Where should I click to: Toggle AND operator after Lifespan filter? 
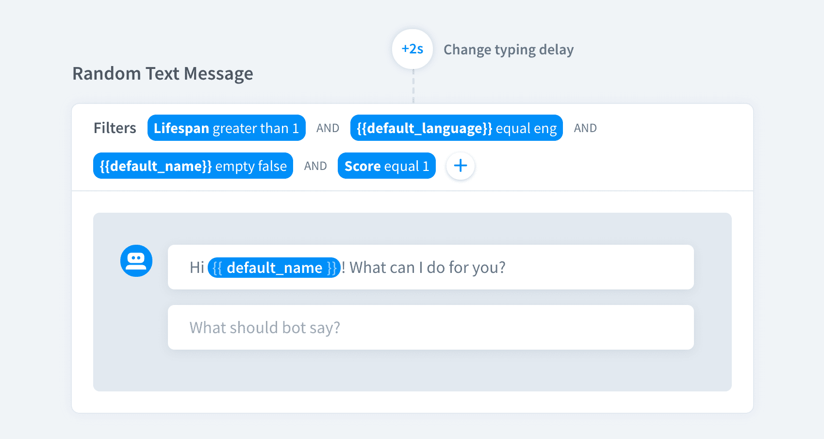(x=328, y=128)
